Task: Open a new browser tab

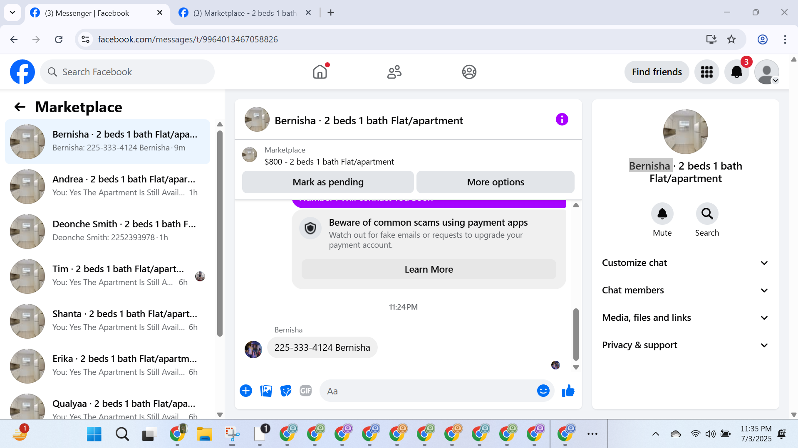Action: coord(331,13)
